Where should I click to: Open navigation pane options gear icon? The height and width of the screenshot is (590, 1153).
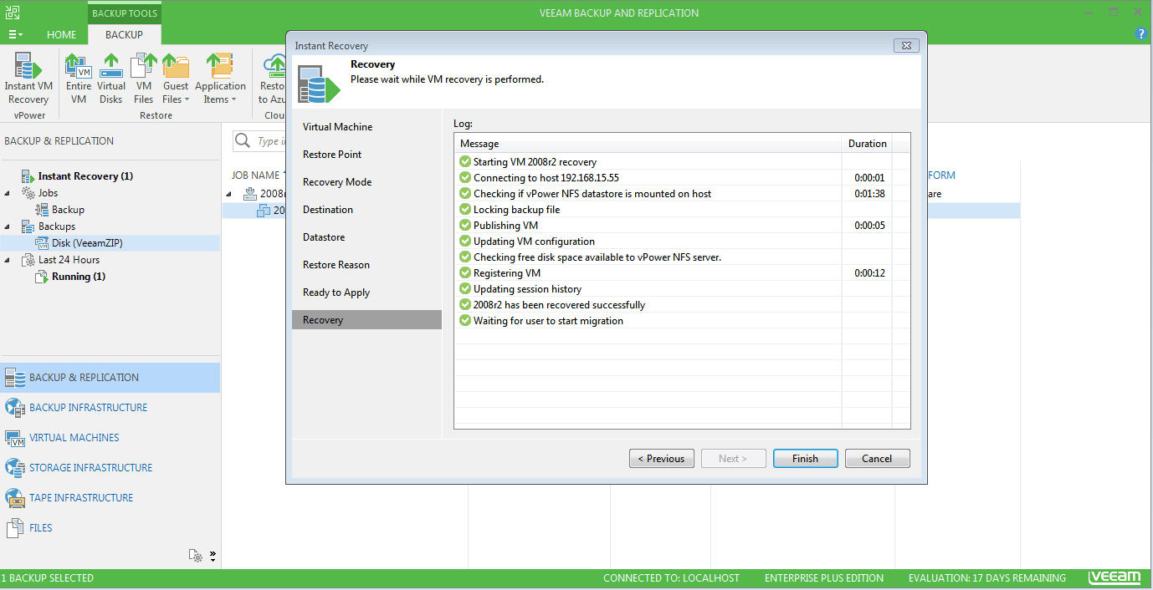click(195, 556)
